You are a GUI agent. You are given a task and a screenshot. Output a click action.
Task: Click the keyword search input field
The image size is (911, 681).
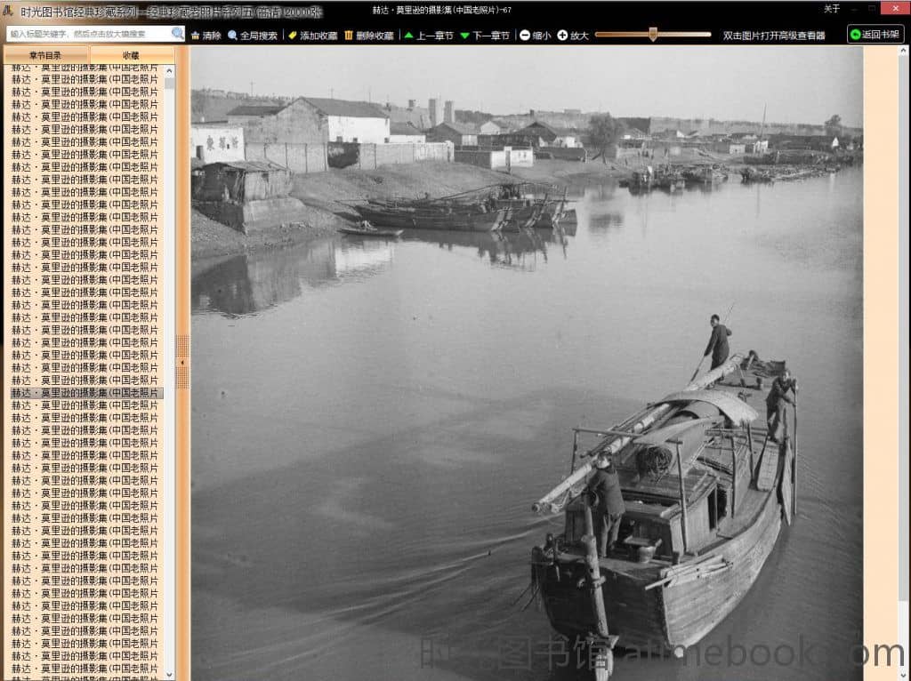87,34
